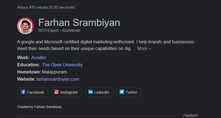The image size is (221, 118).
Task: Click the Instagram logo icon
Action: click(x=57, y=92)
